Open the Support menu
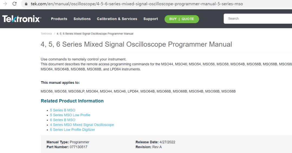 coord(151,19)
